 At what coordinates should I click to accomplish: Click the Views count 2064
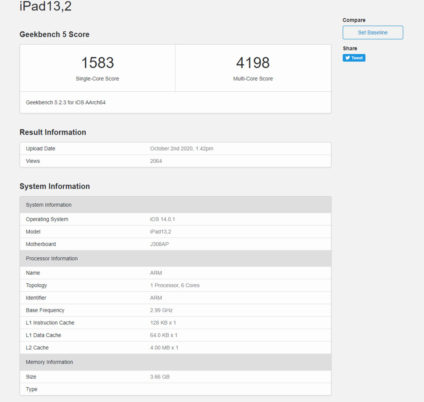(x=156, y=161)
